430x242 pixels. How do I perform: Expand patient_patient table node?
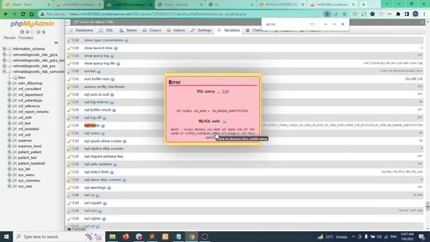click(9, 152)
